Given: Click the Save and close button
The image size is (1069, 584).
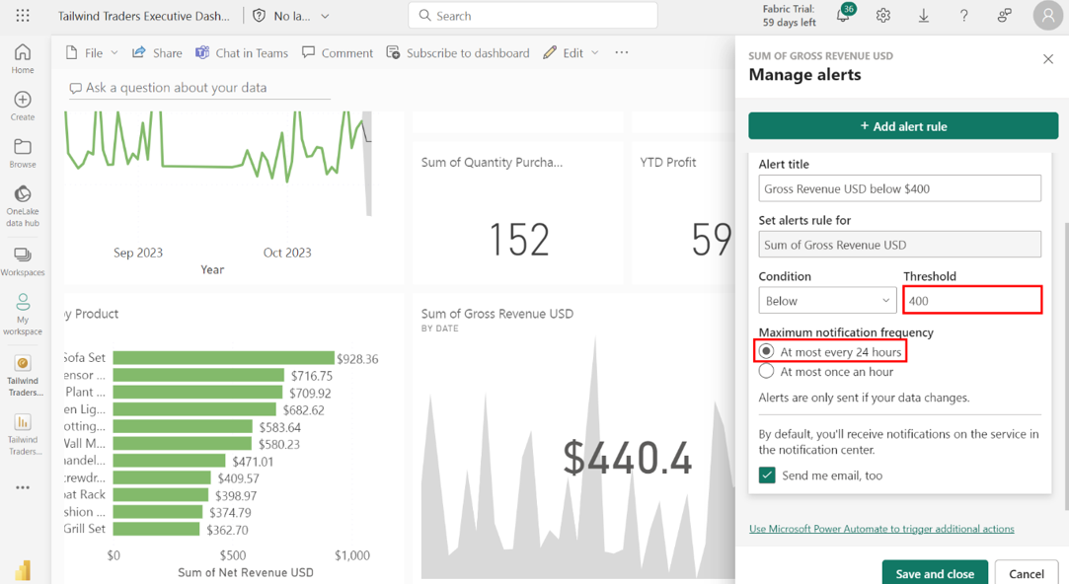Looking at the screenshot, I should coord(934,573).
